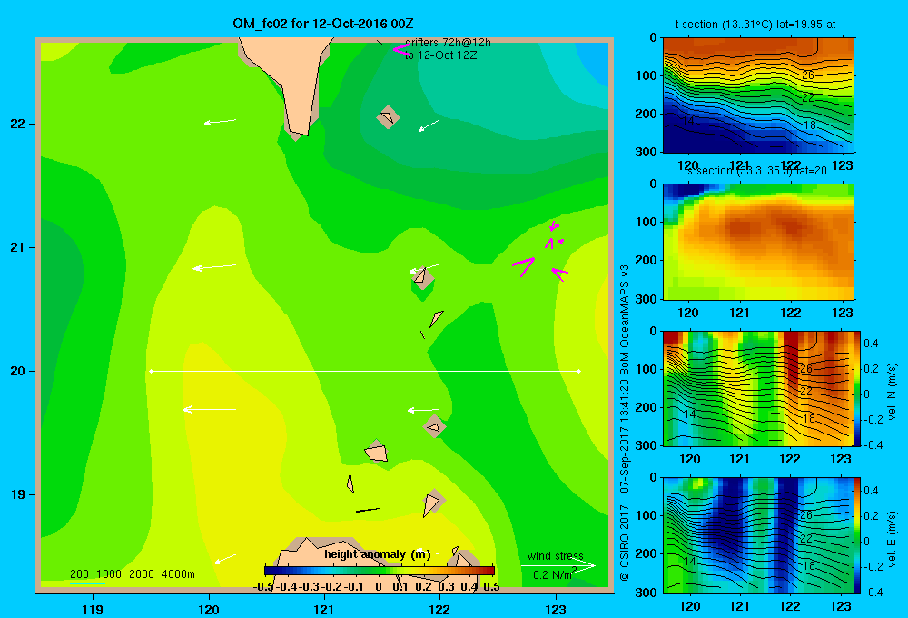Click the right endpoint of the white section line

tap(579, 371)
